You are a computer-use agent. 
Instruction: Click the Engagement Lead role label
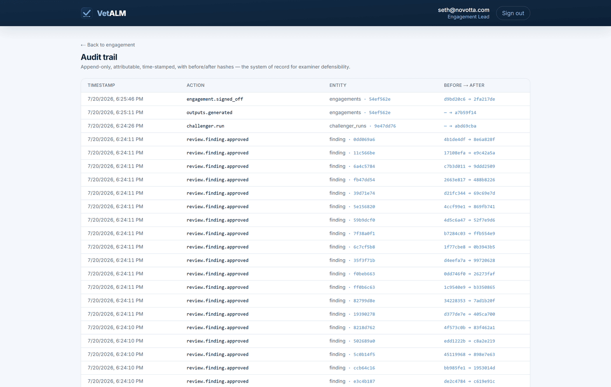[468, 17]
